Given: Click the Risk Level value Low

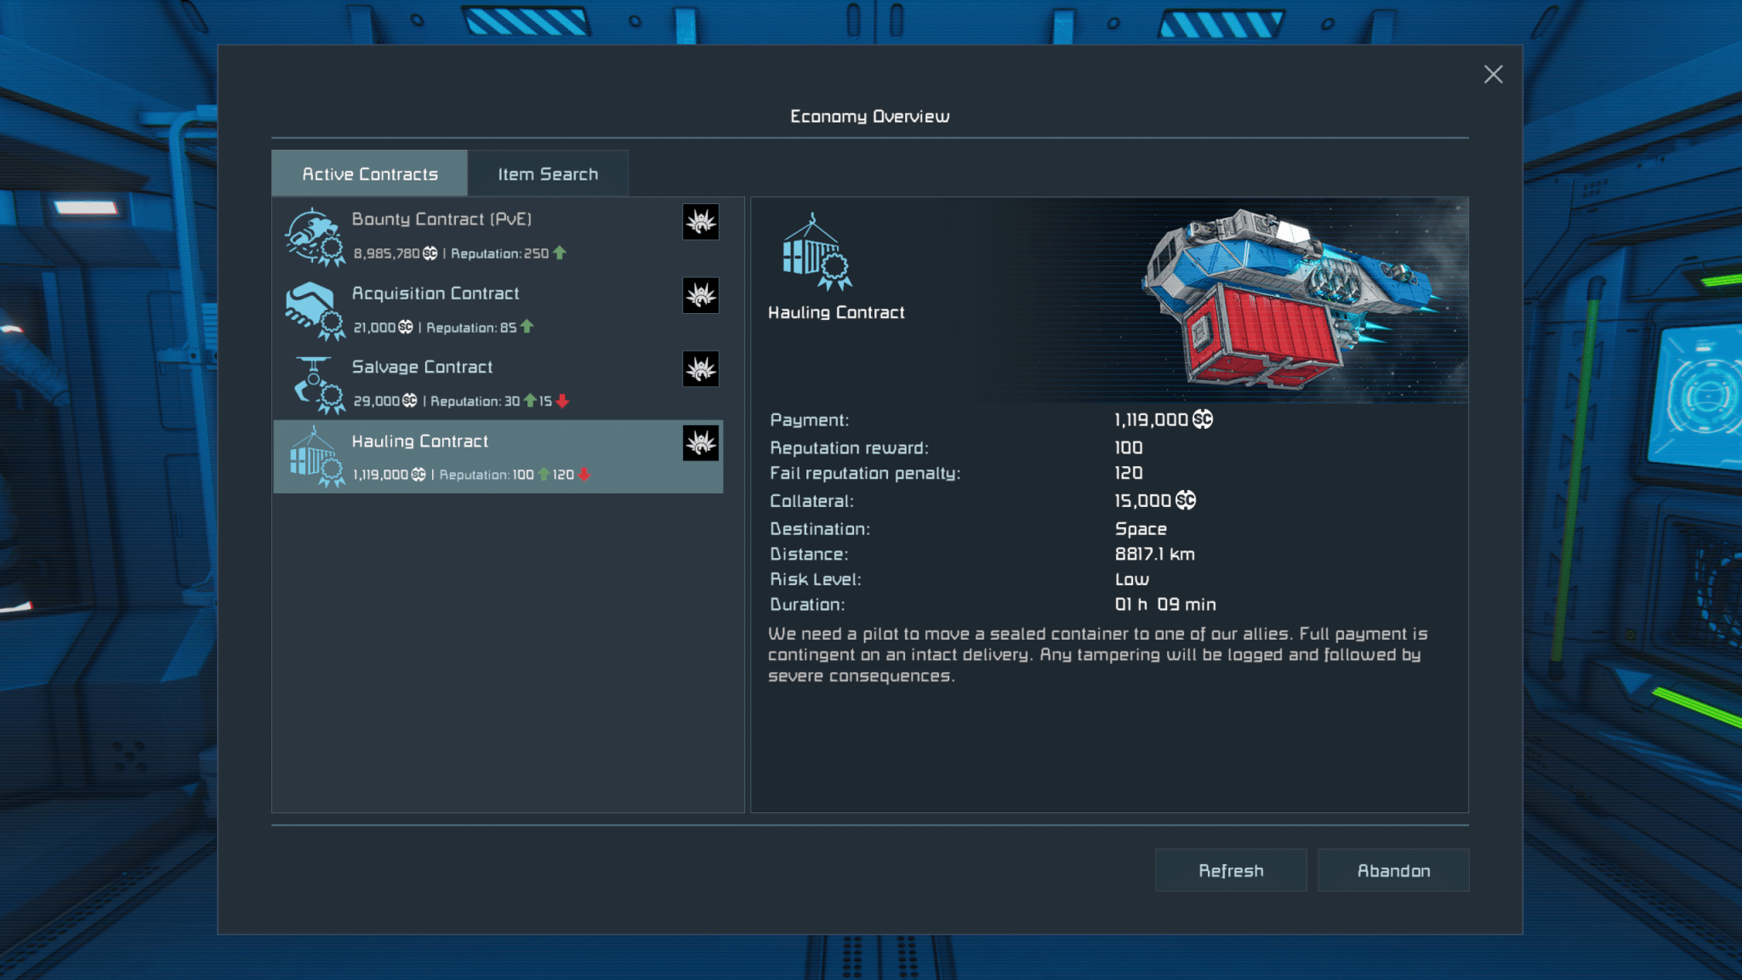Looking at the screenshot, I should click(x=1132, y=579).
